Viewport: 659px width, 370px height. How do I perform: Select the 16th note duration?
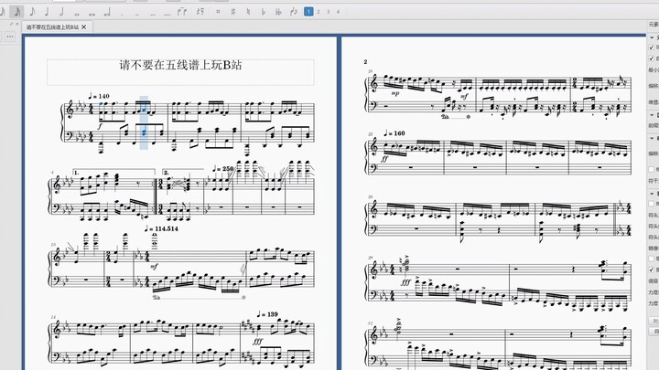pos(16,12)
